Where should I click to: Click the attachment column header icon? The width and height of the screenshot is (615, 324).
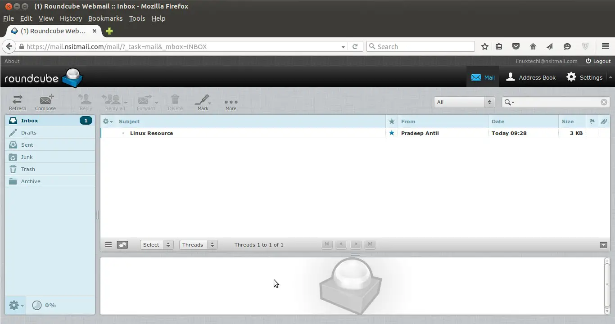[x=604, y=121]
